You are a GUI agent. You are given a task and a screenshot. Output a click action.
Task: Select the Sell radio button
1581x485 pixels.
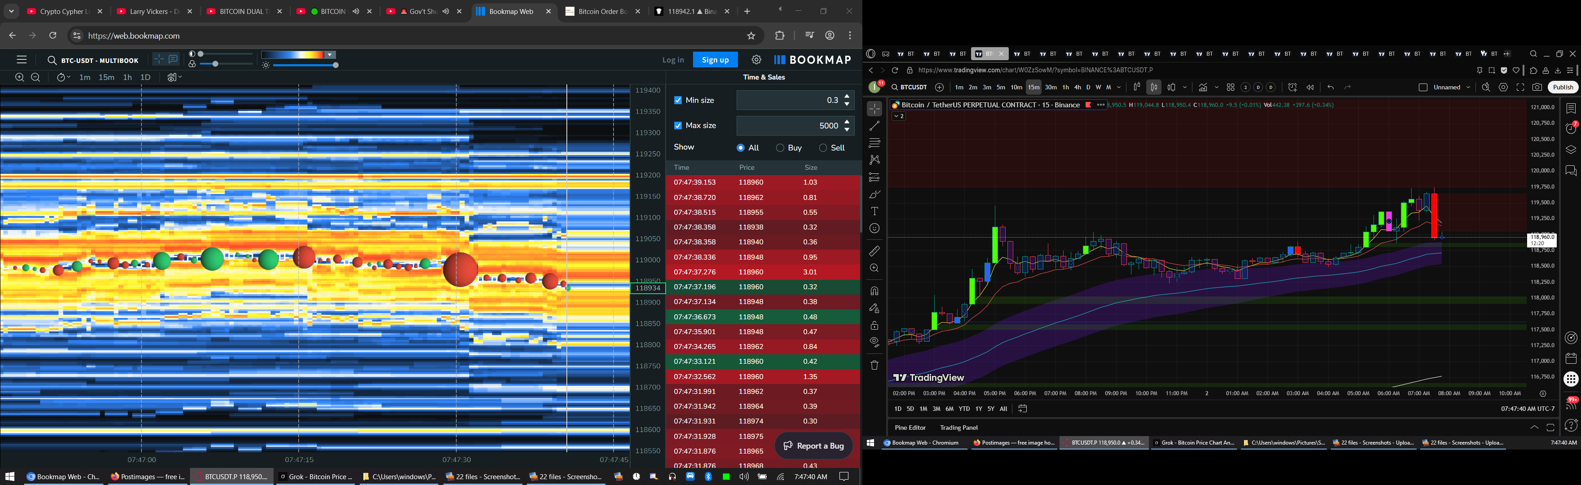point(823,148)
